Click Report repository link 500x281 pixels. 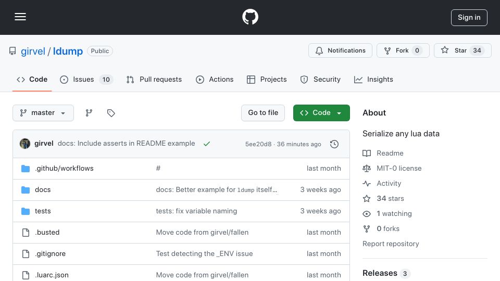click(x=391, y=244)
